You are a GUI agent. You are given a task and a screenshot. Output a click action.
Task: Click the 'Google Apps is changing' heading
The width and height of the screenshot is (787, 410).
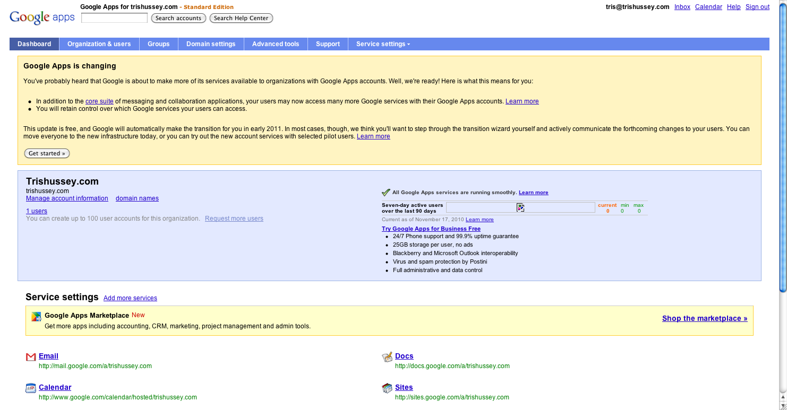70,66
